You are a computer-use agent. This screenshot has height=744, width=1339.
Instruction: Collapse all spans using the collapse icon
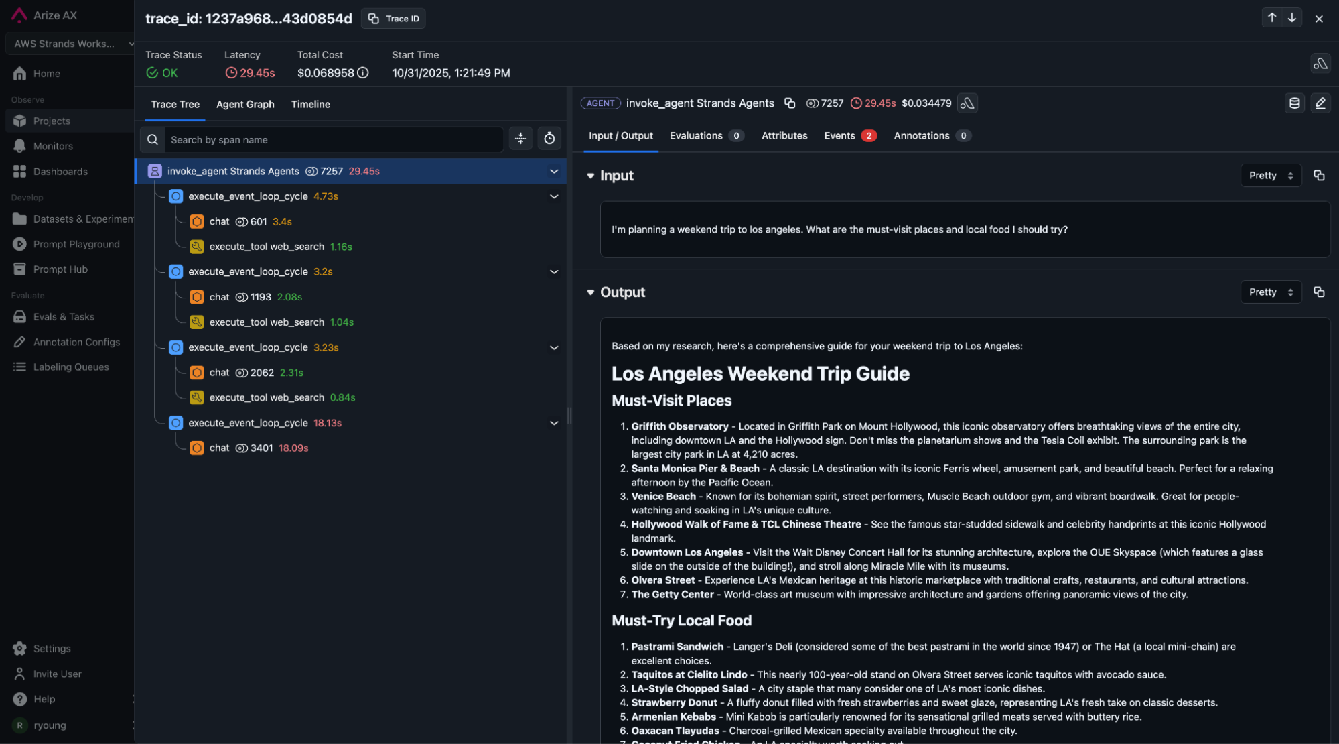[x=520, y=139]
